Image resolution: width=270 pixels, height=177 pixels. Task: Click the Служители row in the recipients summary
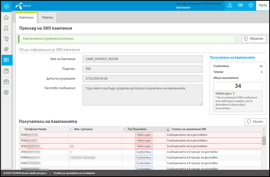(x=238, y=66)
